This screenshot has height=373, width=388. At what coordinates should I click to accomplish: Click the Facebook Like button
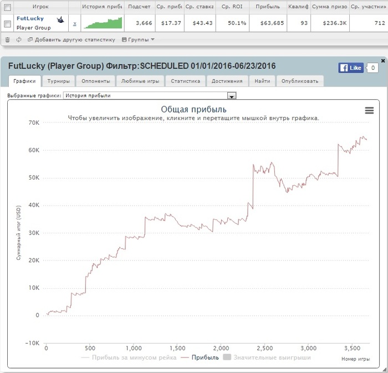[351, 68]
